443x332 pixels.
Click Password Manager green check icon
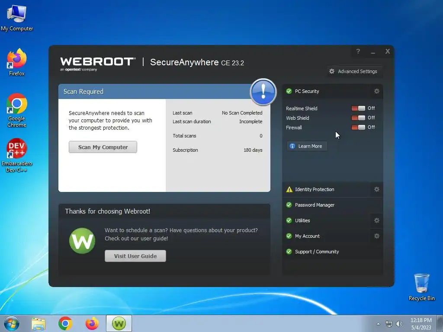289,205
